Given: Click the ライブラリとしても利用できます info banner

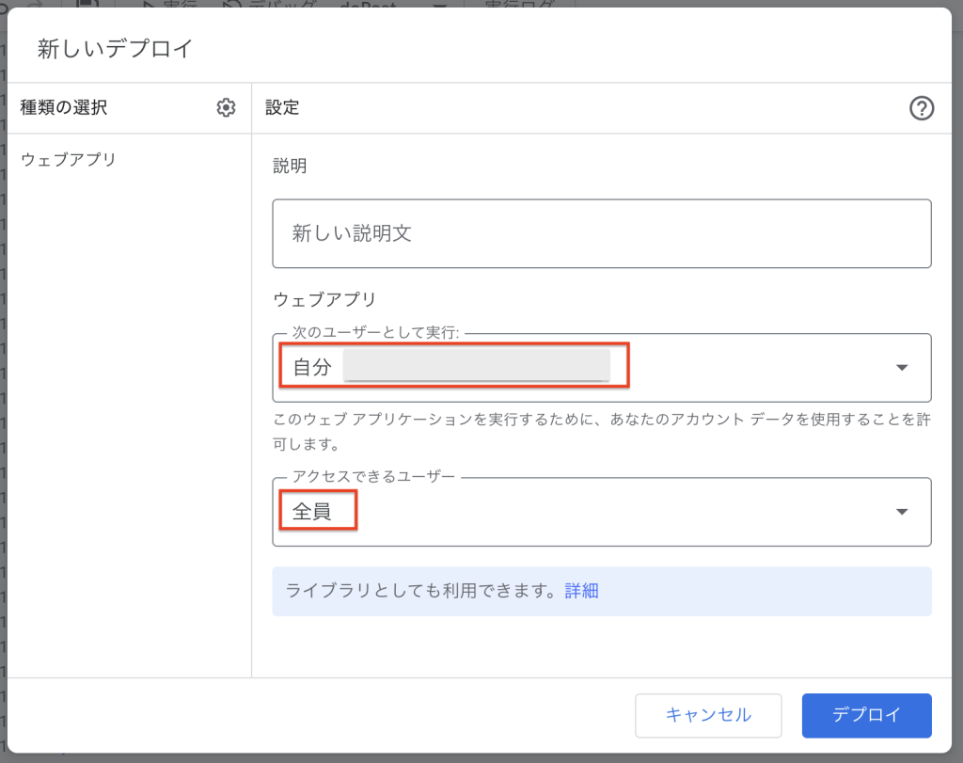Looking at the screenshot, I should coord(423,591).
